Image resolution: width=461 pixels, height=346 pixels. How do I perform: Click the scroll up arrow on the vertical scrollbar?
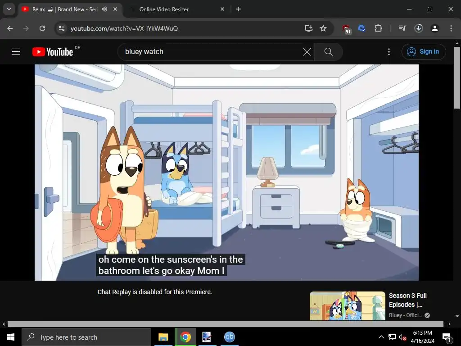(457, 43)
